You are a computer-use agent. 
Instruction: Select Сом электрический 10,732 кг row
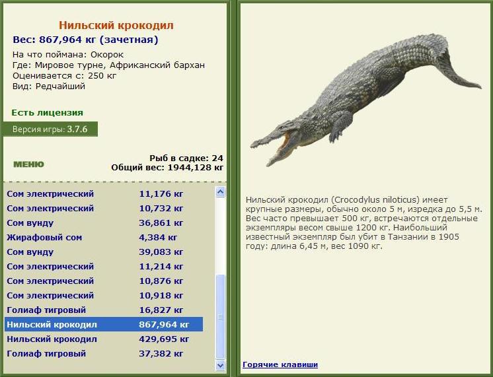pyautogui.click(x=104, y=208)
